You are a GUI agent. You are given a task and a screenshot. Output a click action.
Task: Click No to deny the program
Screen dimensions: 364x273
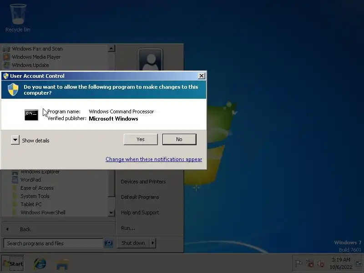tap(179, 139)
